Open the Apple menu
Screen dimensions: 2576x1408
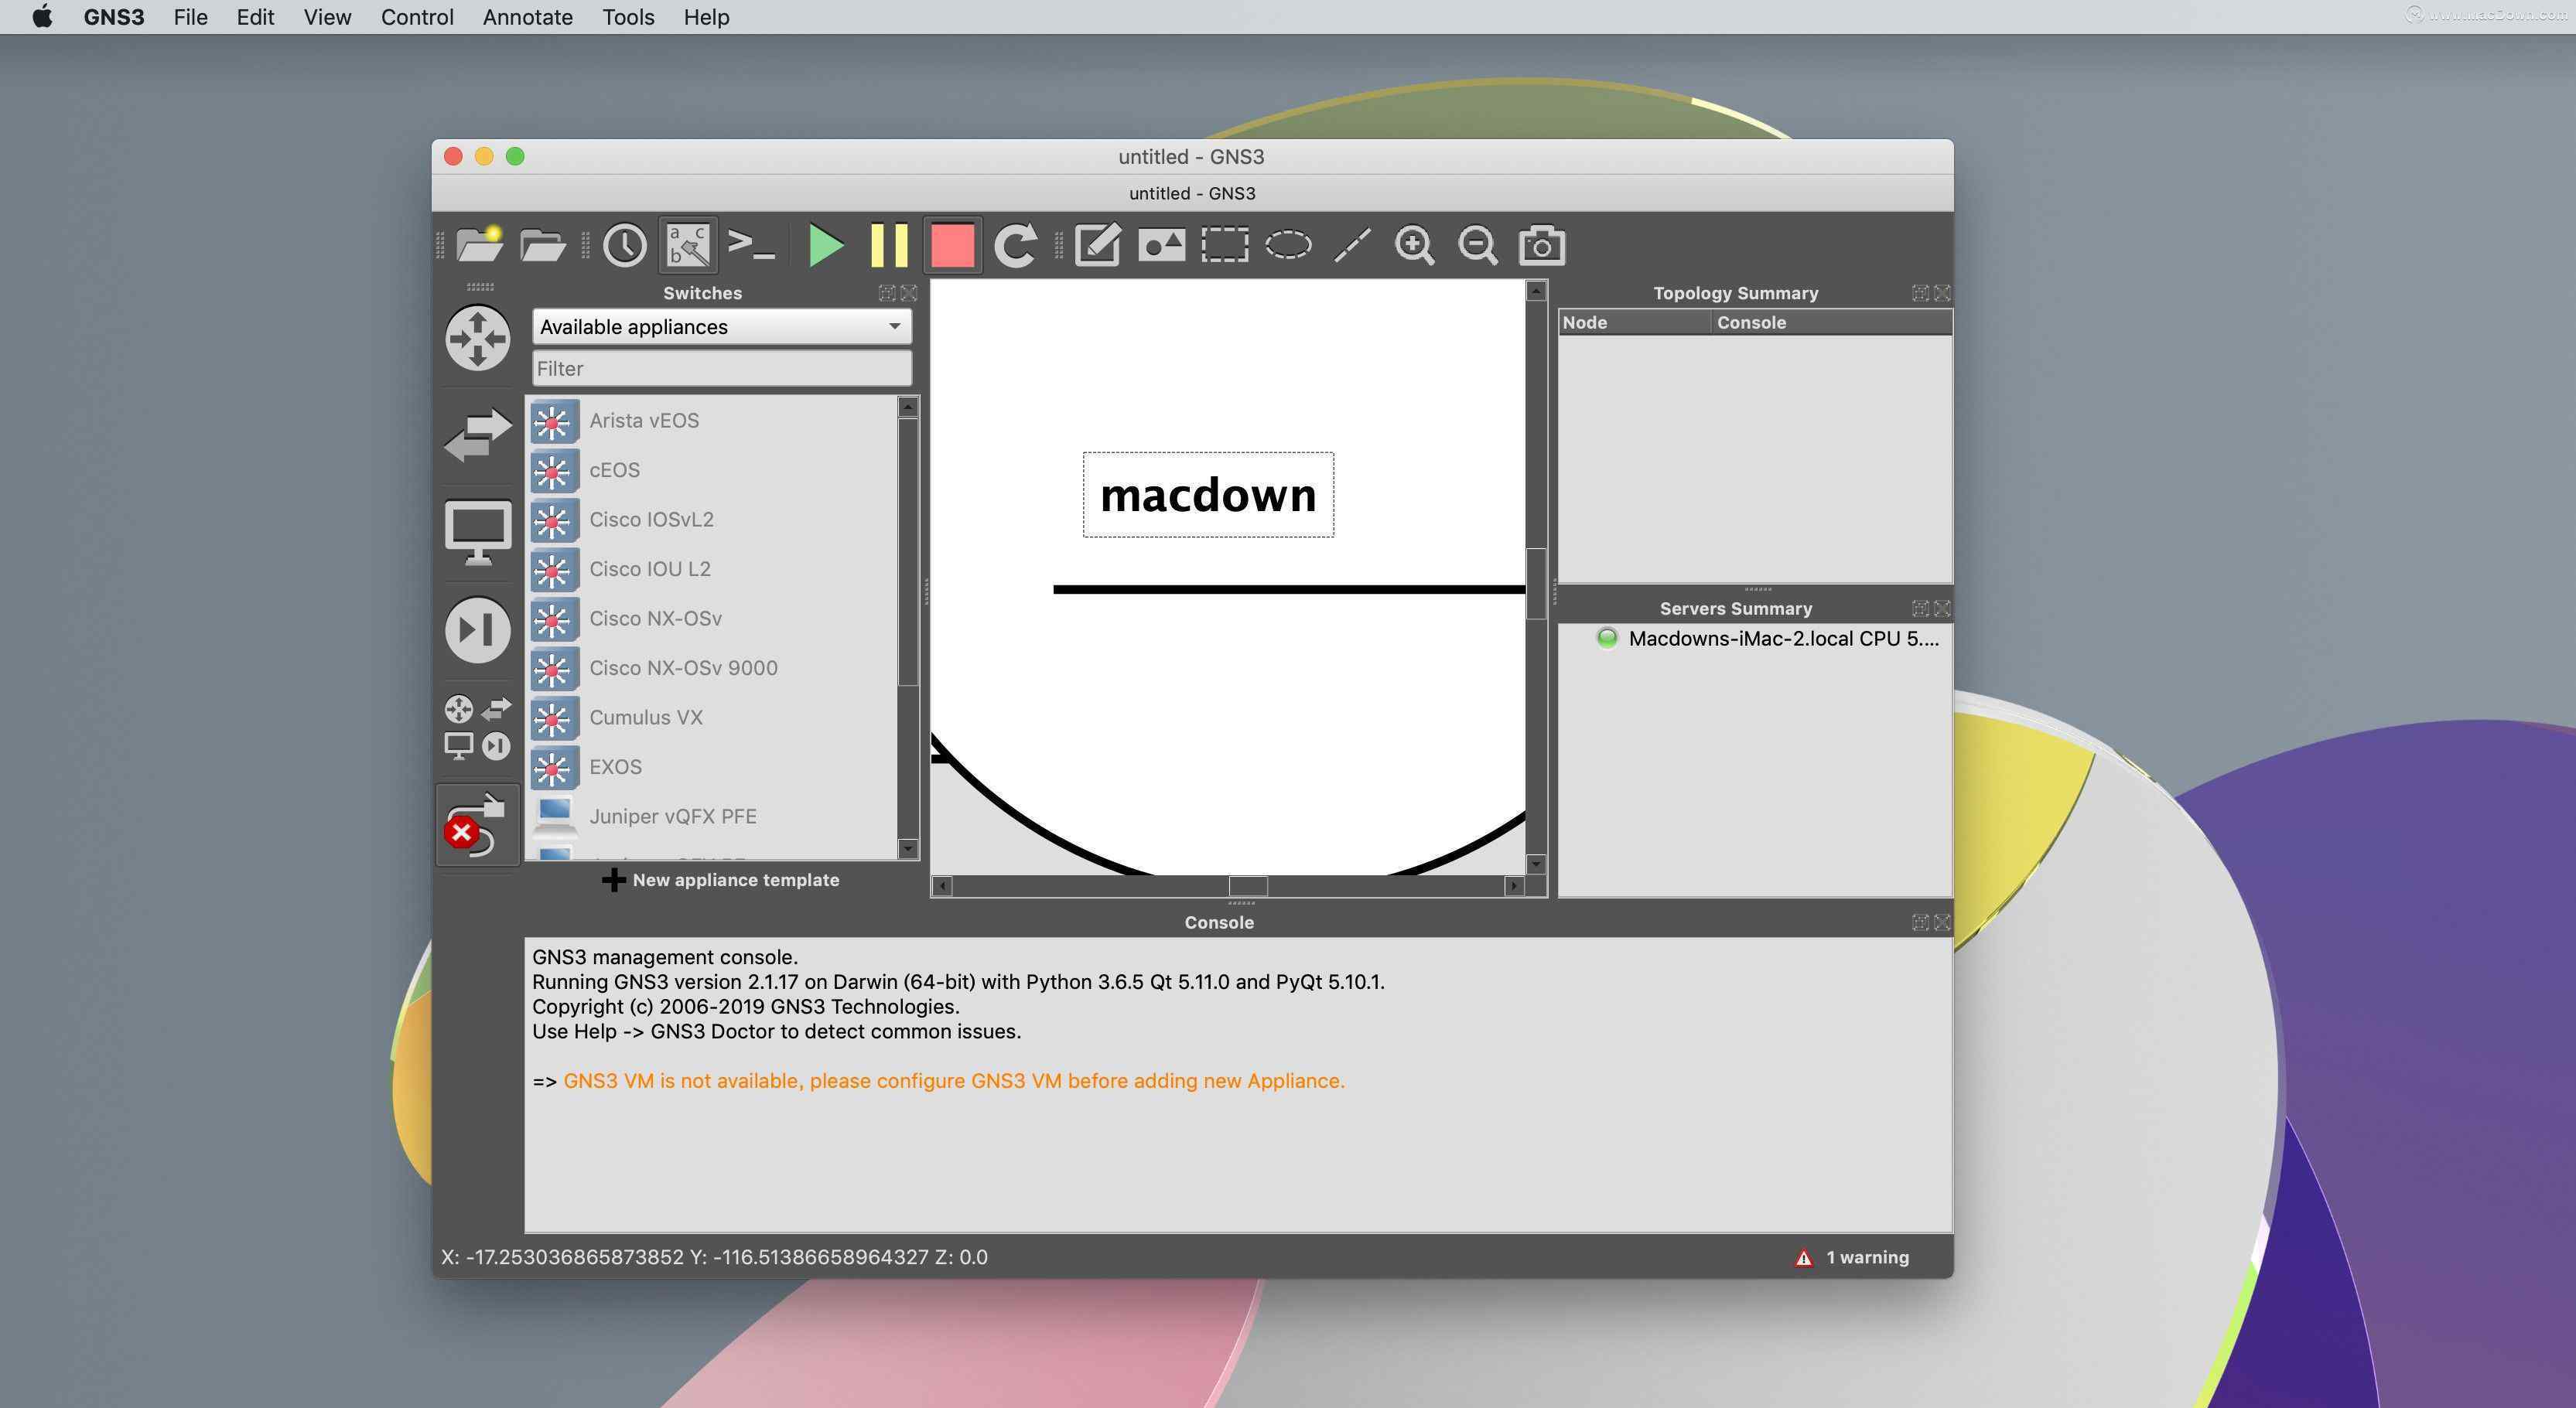(42, 16)
